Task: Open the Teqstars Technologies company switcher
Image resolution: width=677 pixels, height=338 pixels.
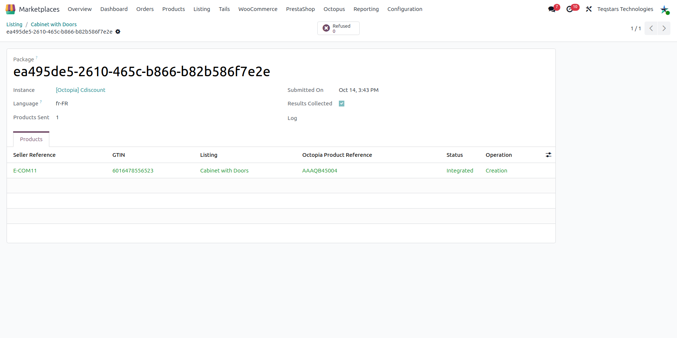Action: (x=625, y=9)
